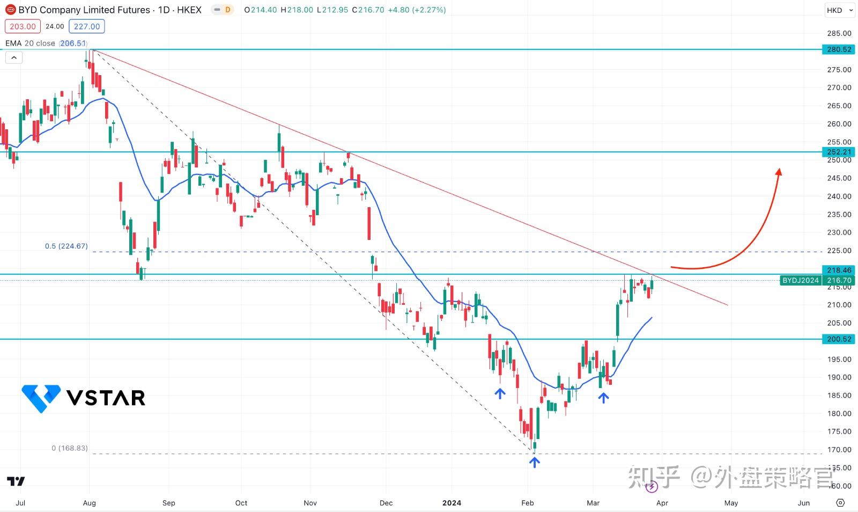This screenshot has width=858, height=512.
Task: Click the 285.00 price scale label
Action: [x=839, y=33]
